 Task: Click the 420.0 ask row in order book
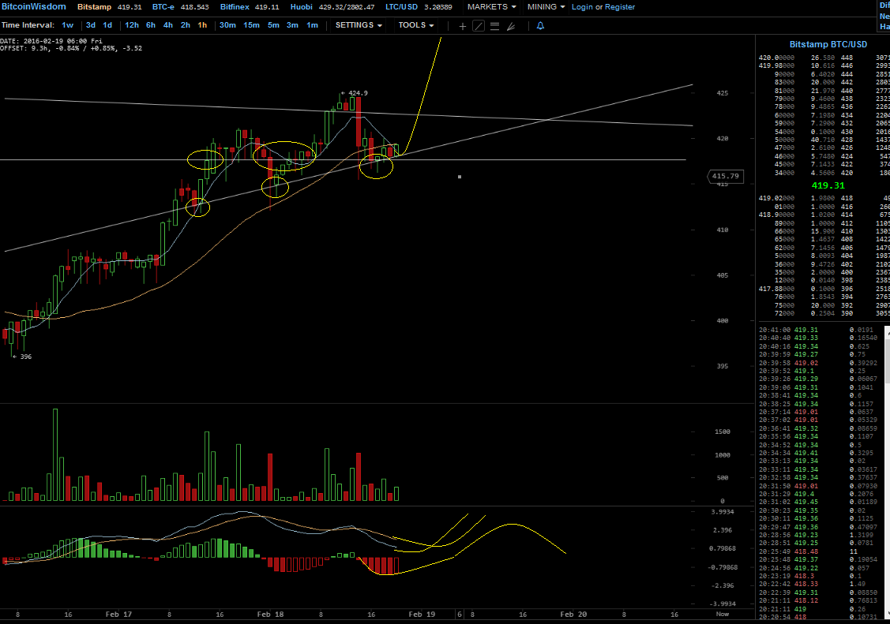point(823,58)
